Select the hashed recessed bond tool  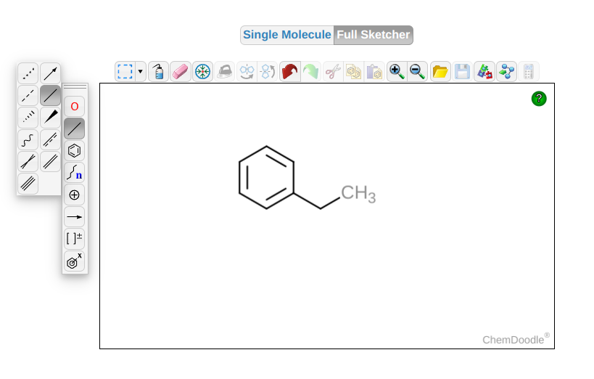pos(28,118)
